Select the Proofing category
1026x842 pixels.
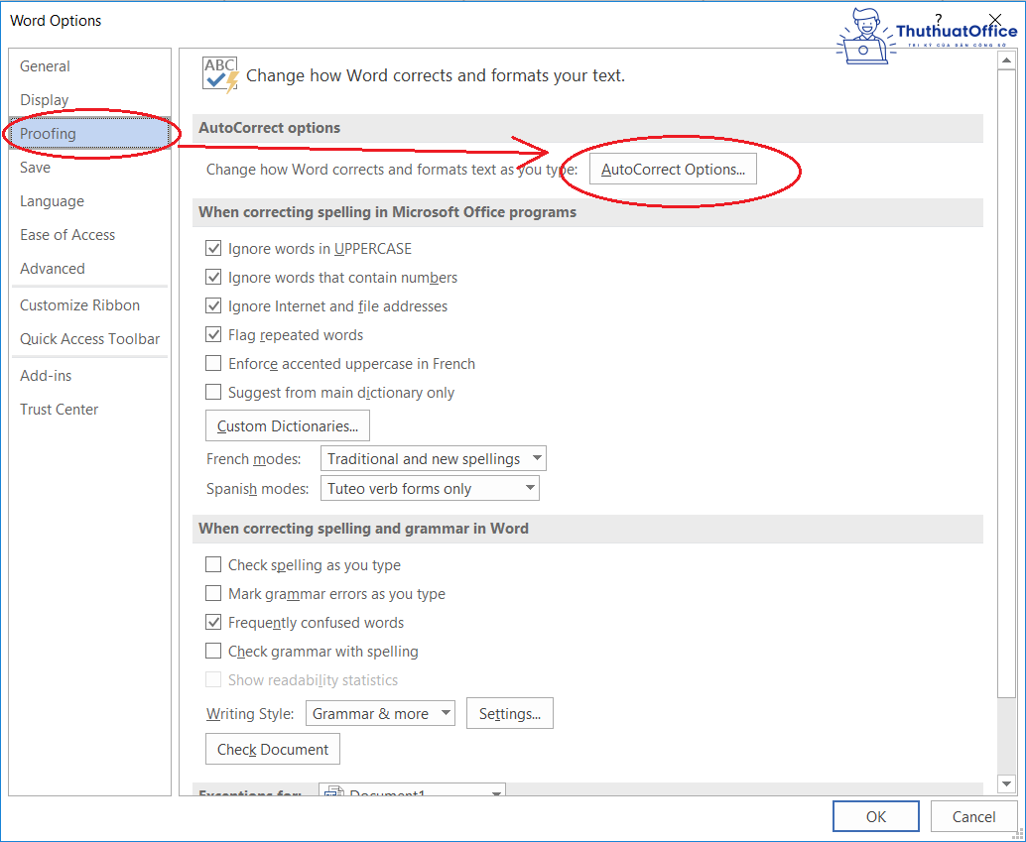pyautogui.click(x=48, y=134)
